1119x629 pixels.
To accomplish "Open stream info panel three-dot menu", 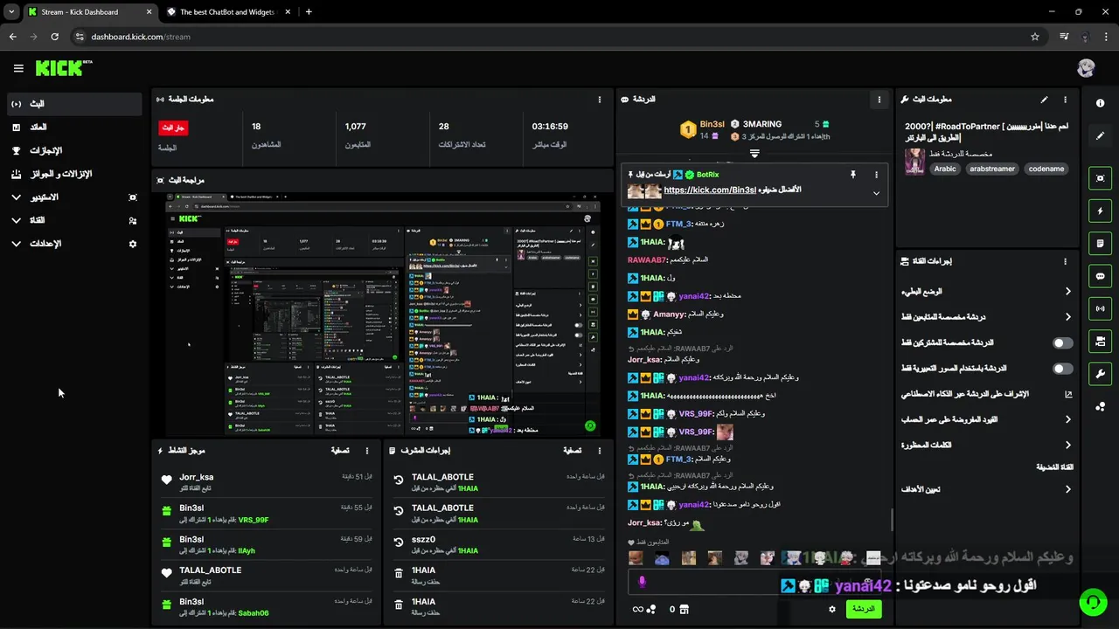I will pyautogui.click(x=1065, y=100).
